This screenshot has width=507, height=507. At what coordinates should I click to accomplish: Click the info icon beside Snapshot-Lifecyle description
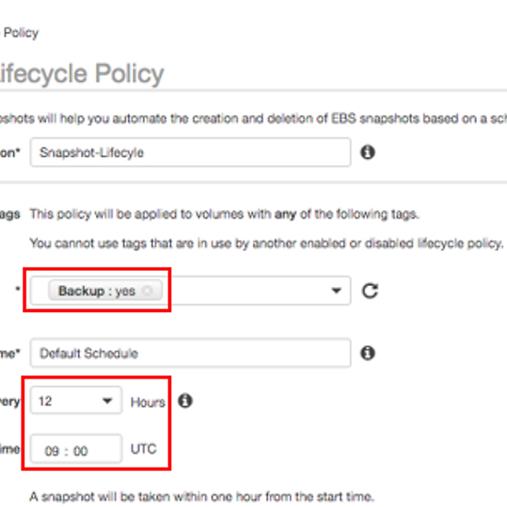[x=368, y=152]
